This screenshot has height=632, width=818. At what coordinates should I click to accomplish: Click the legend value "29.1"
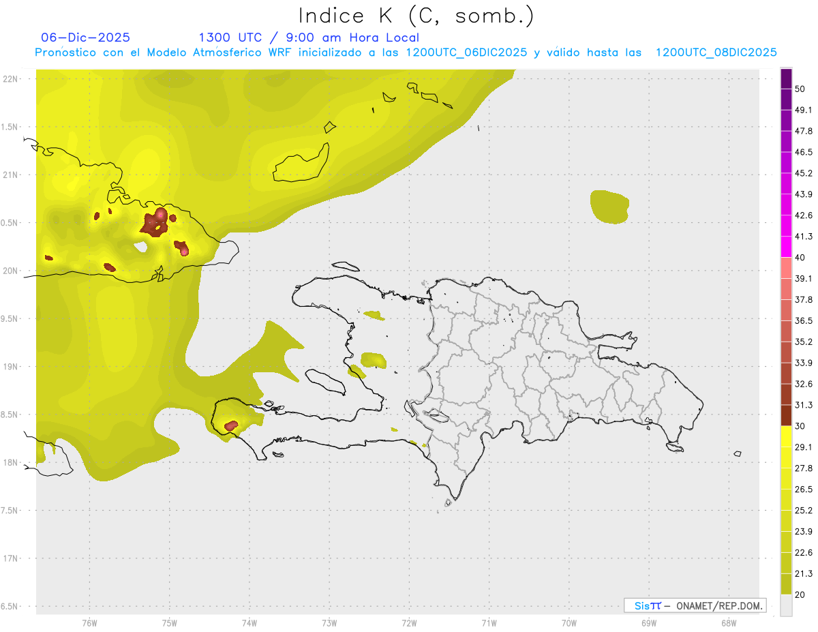804,447
